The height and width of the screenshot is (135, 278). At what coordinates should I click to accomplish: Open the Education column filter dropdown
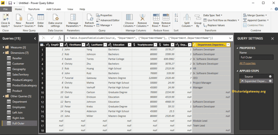point(130,45)
